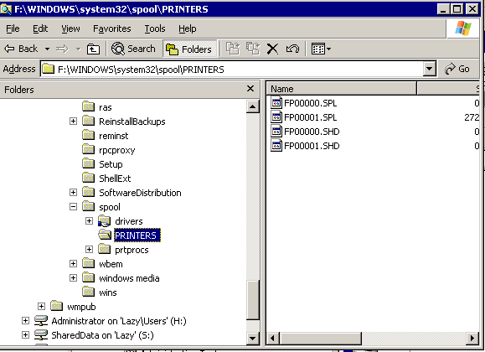
Task: Click the wbem folder icon
Action: pyautogui.click(x=89, y=263)
